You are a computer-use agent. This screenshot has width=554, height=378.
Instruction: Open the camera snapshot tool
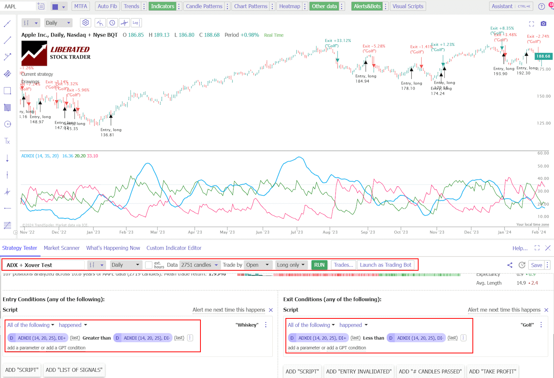(543, 23)
